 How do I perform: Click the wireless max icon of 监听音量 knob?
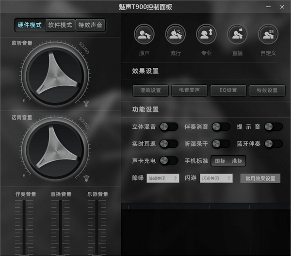(x=86, y=104)
